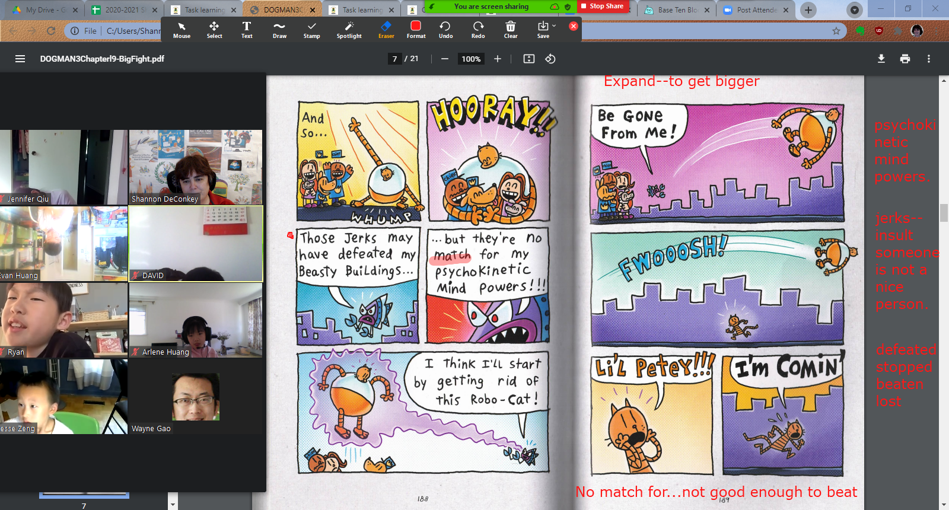
Task: Zoom out of the PDF
Action: 444,59
